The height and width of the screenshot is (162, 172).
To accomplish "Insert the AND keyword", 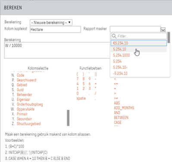I will click(x=117, y=113).
